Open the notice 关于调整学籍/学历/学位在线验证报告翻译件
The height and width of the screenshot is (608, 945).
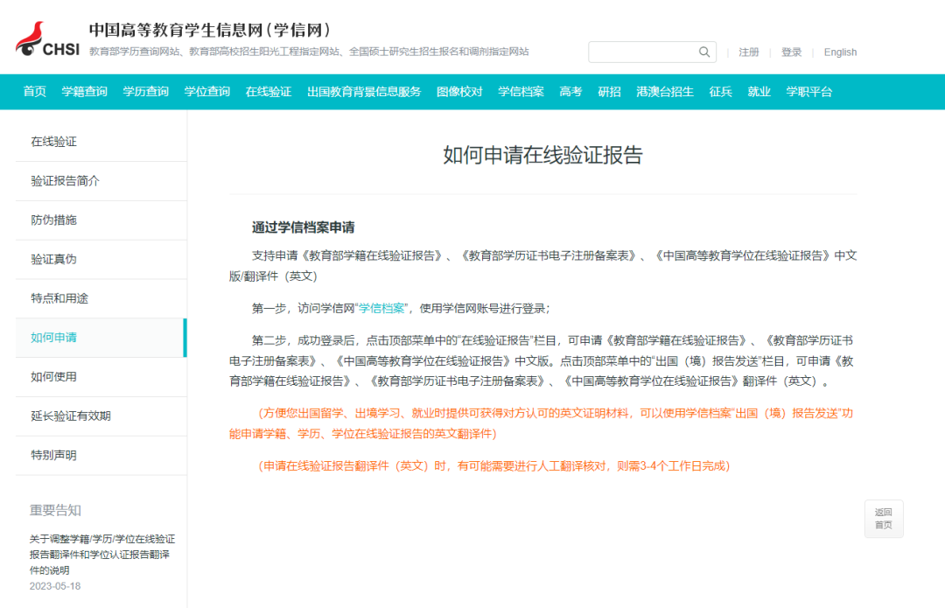[101, 555]
